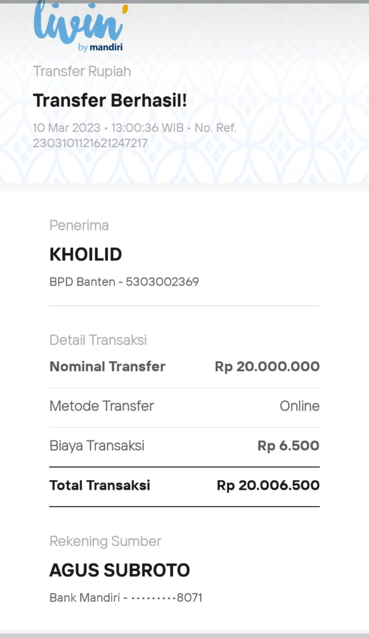This screenshot has height=638, width=369.
Task: Select the reference number 2303101121621247217
Action: 90,143
